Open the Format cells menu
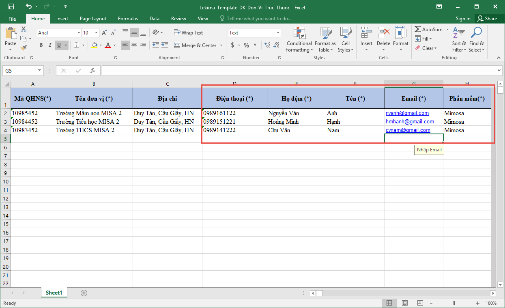Viewport: 505px width, 308px height. click(x=400, y=40)
